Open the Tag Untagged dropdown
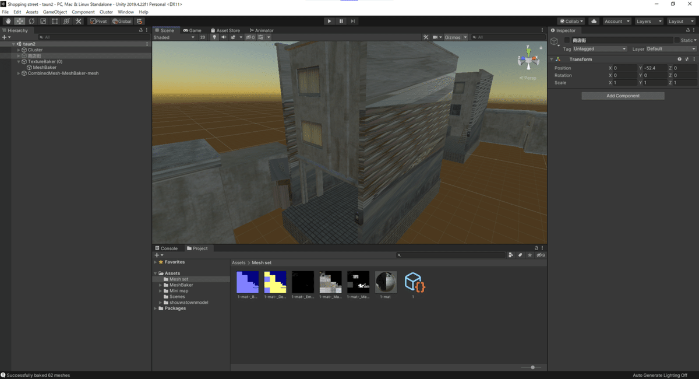699x379 pixels. click(x=599, y=49)
